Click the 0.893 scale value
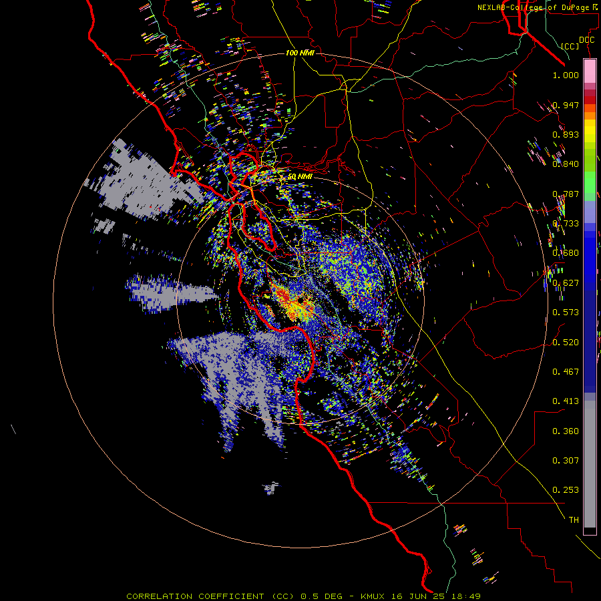The height and width of the screenshot is (601, 601). pyautogui.click(x=566, y=134)
